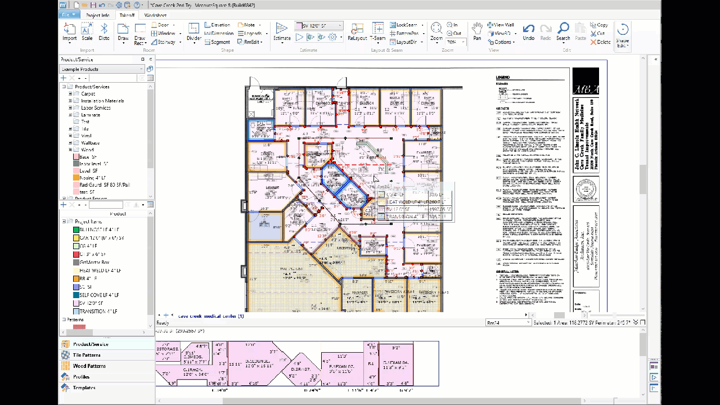Select the Divider tool

coord(194,32)
